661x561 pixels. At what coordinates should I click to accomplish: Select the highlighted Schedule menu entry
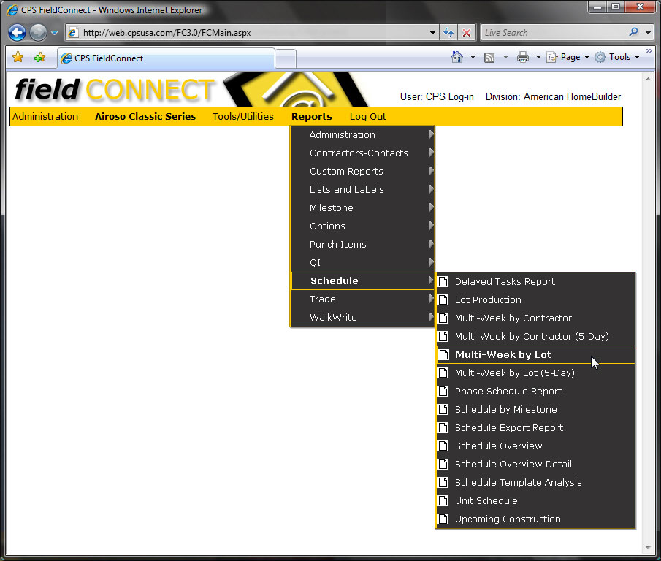tap(362, 280)
